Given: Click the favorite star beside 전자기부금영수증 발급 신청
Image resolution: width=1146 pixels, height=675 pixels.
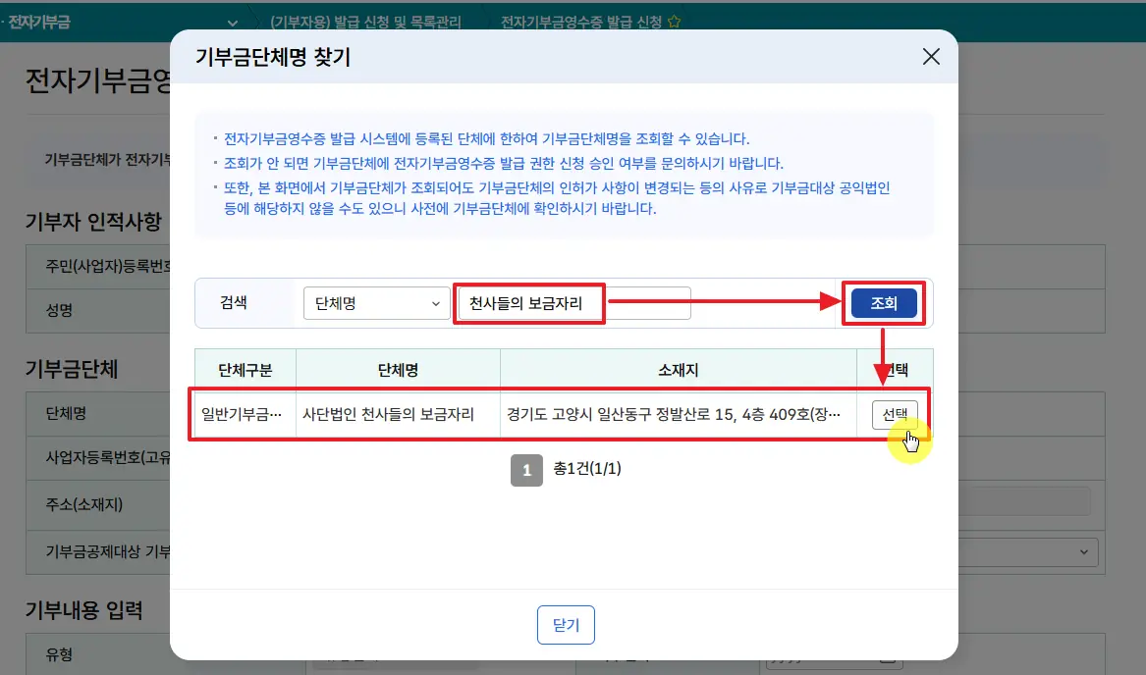Looking at the screenshot, I should click(674, 21).
